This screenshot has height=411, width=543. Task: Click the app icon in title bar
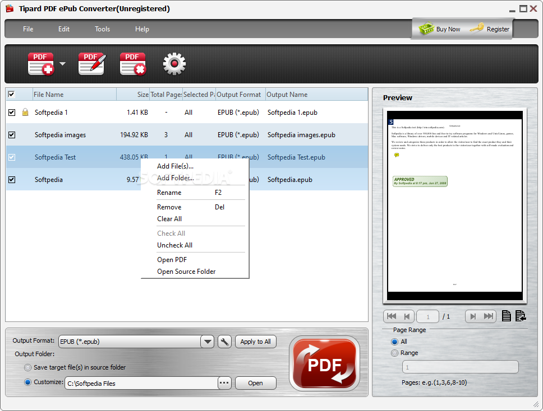(x=10, y=8)
